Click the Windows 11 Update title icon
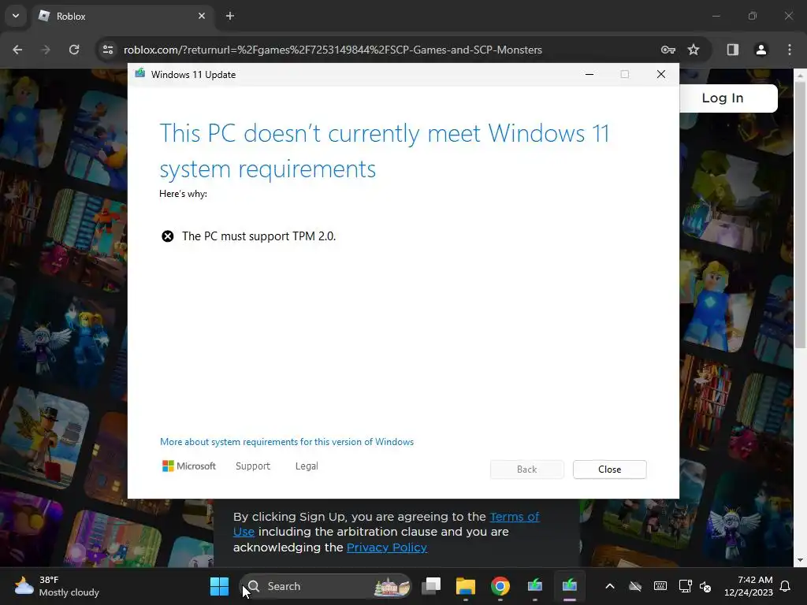The image size is (807, 605). pyautogui.click(x=140, y=73)
